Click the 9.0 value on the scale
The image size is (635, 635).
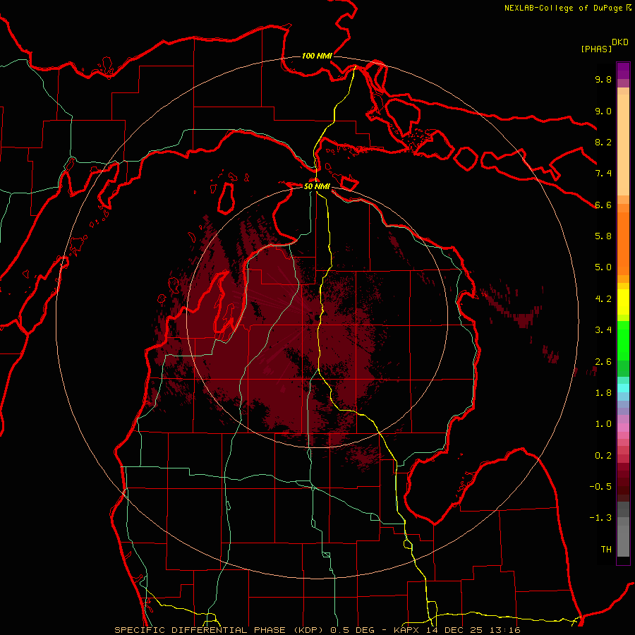pyautogui.click(x=603, y=111)
